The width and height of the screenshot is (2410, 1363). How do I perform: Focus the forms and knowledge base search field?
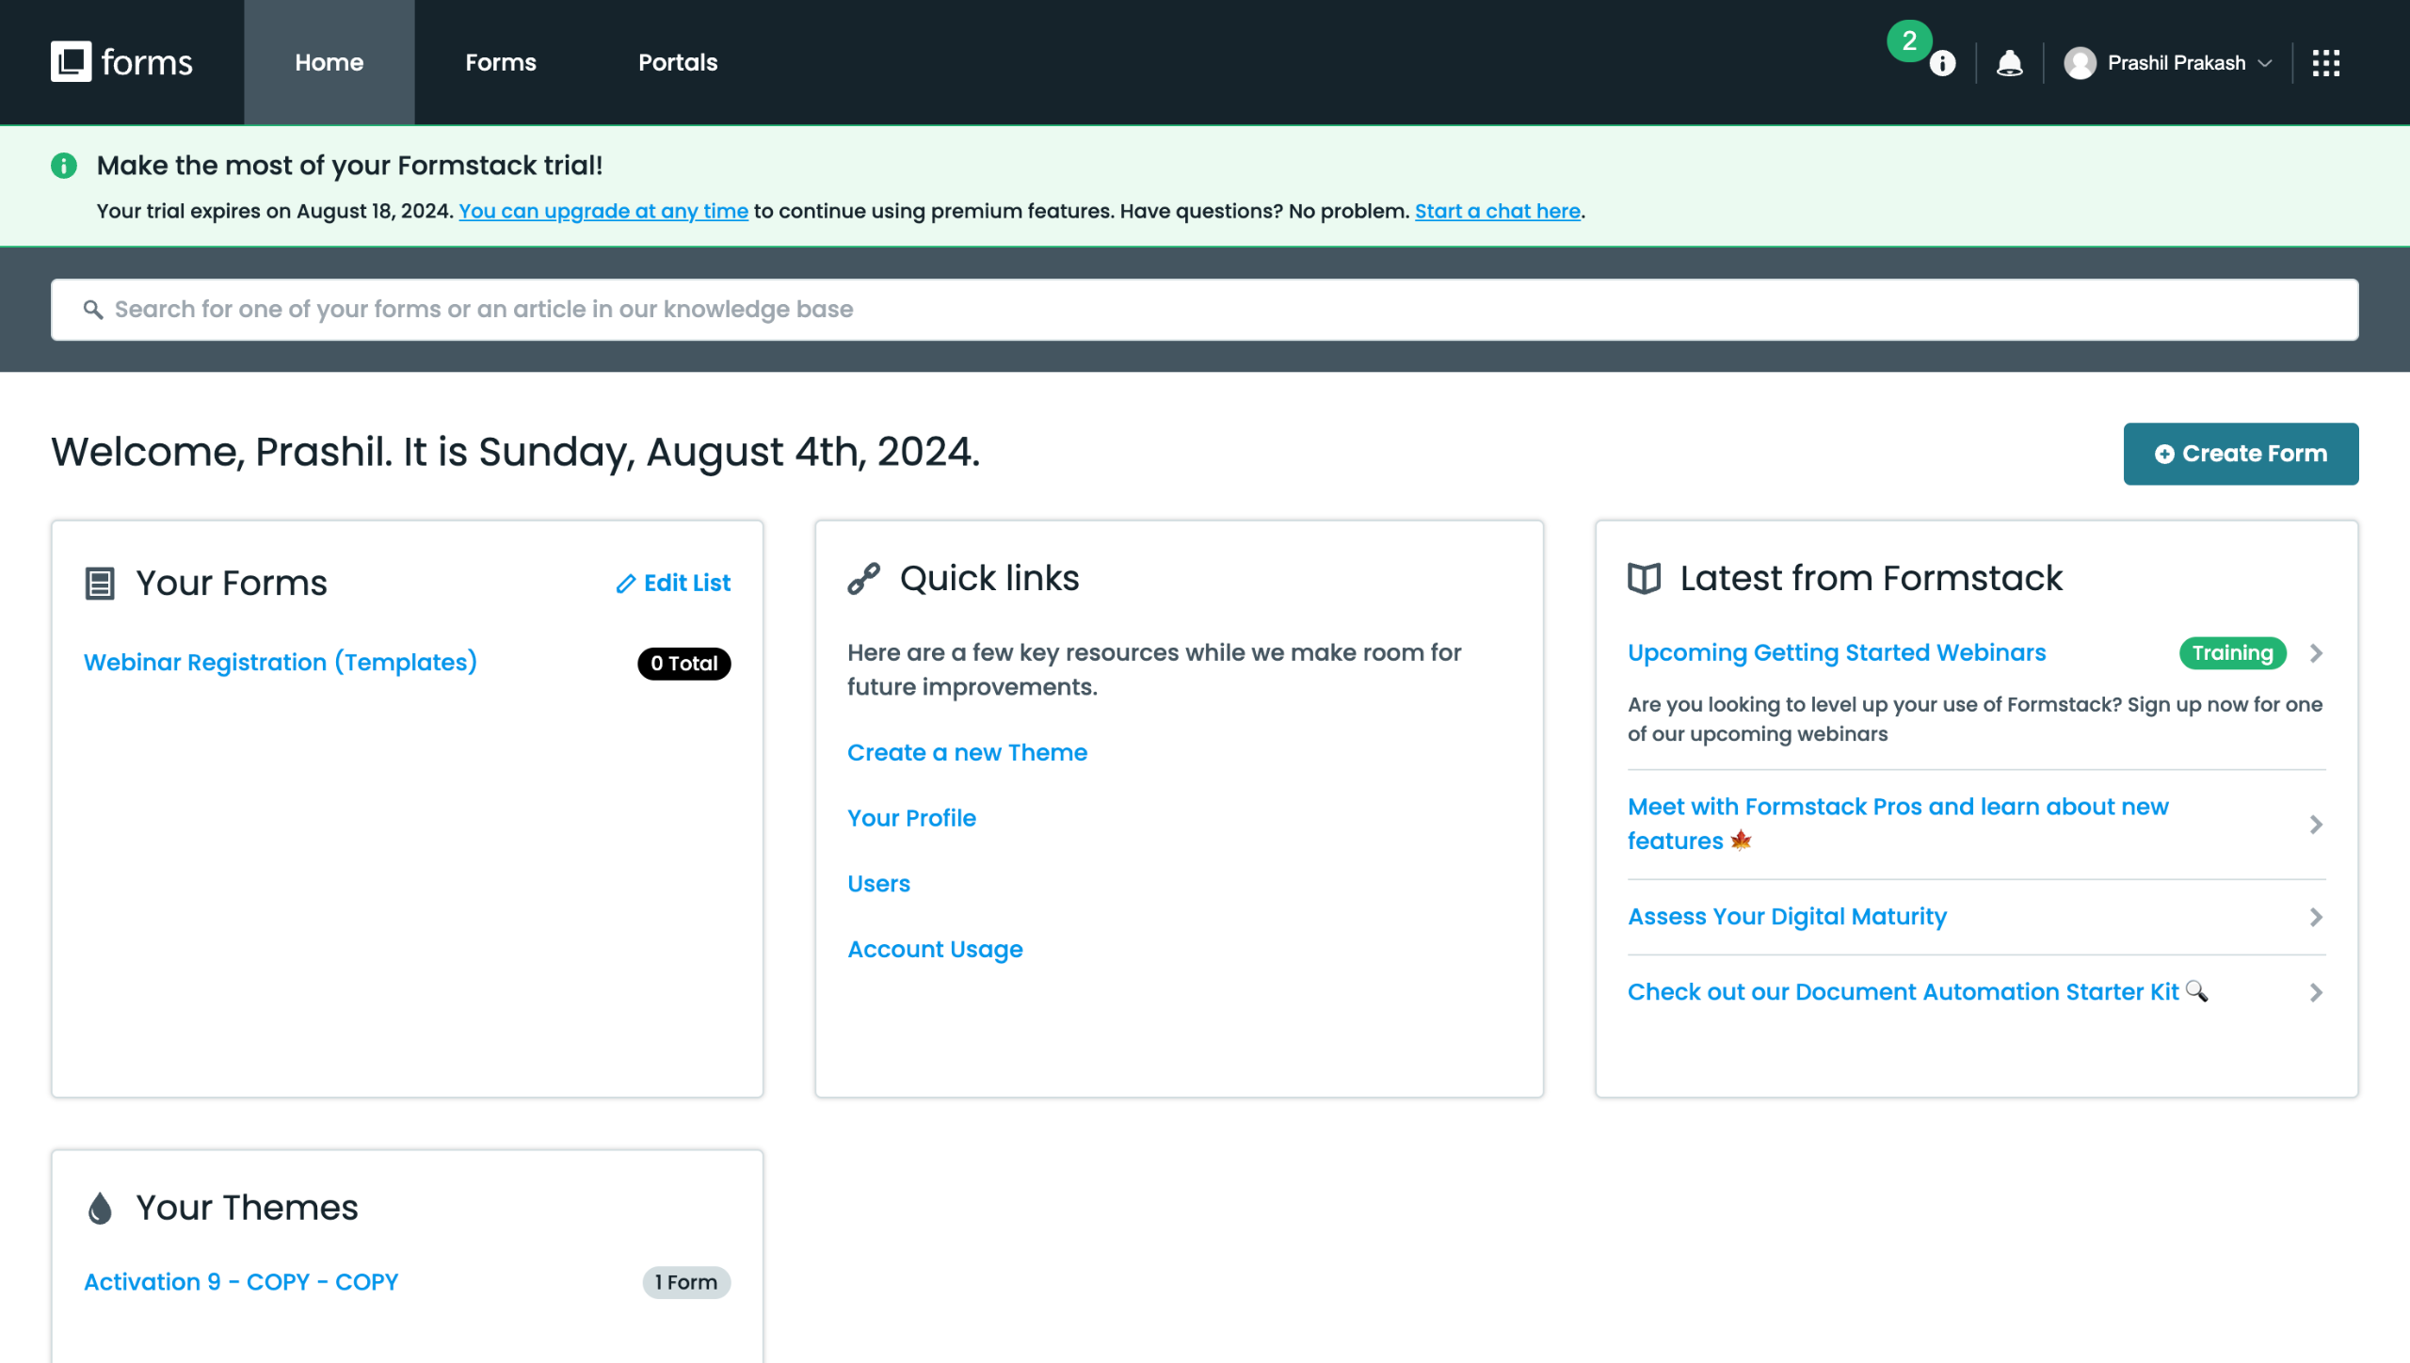coord(1205,310)
